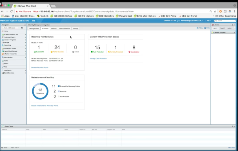Close the Alarms panel
This screenshot has width=238, height=151.
point(234,25)
